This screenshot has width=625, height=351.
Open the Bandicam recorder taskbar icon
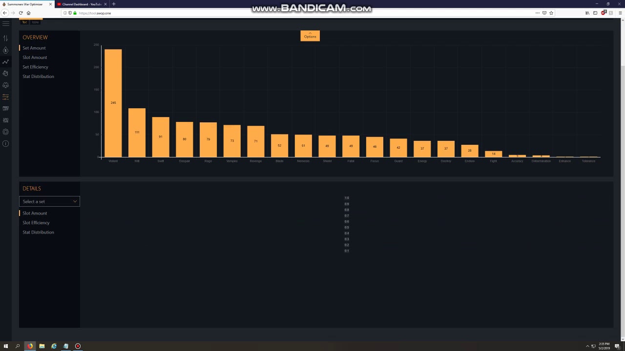78,346
